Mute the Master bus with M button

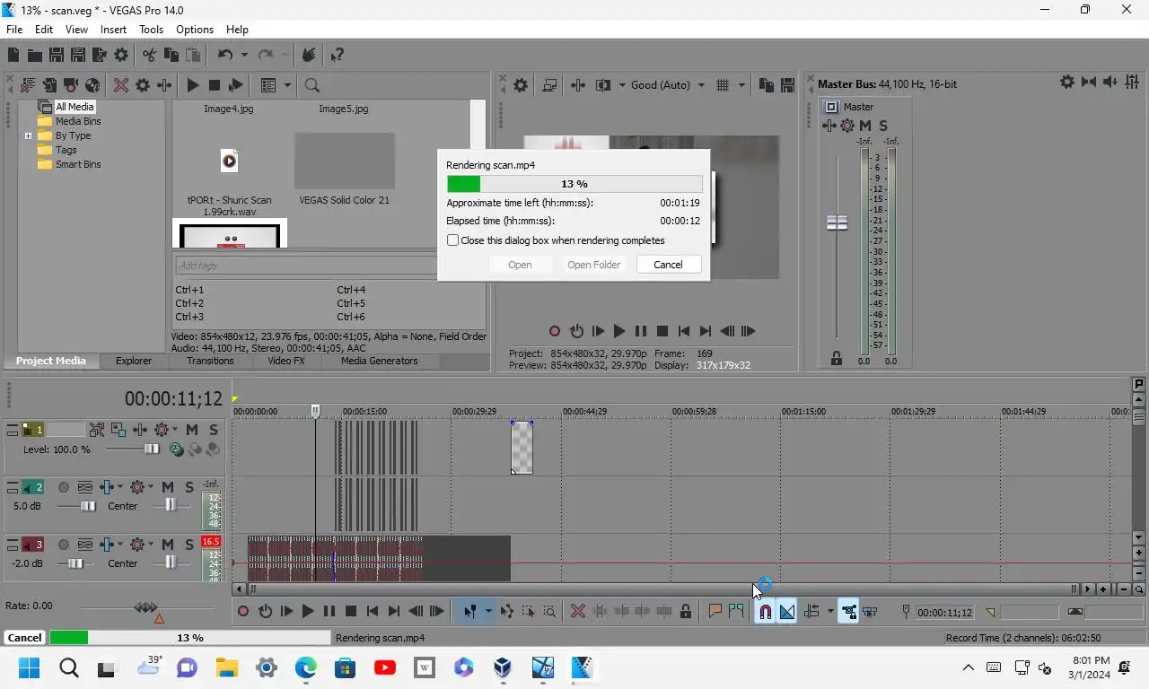click(865, 126)
